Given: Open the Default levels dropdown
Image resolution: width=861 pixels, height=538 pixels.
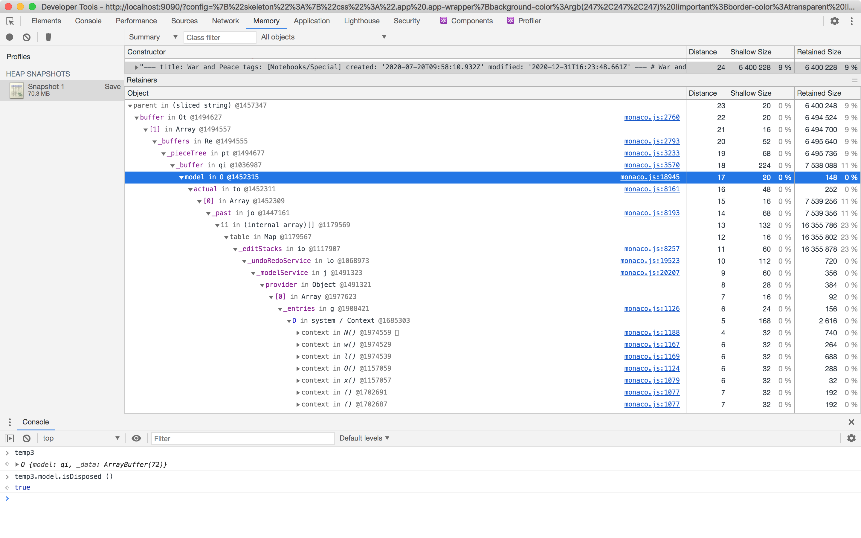Looking at the screenshot, I should pyautogui.click(x=364, y=438).
